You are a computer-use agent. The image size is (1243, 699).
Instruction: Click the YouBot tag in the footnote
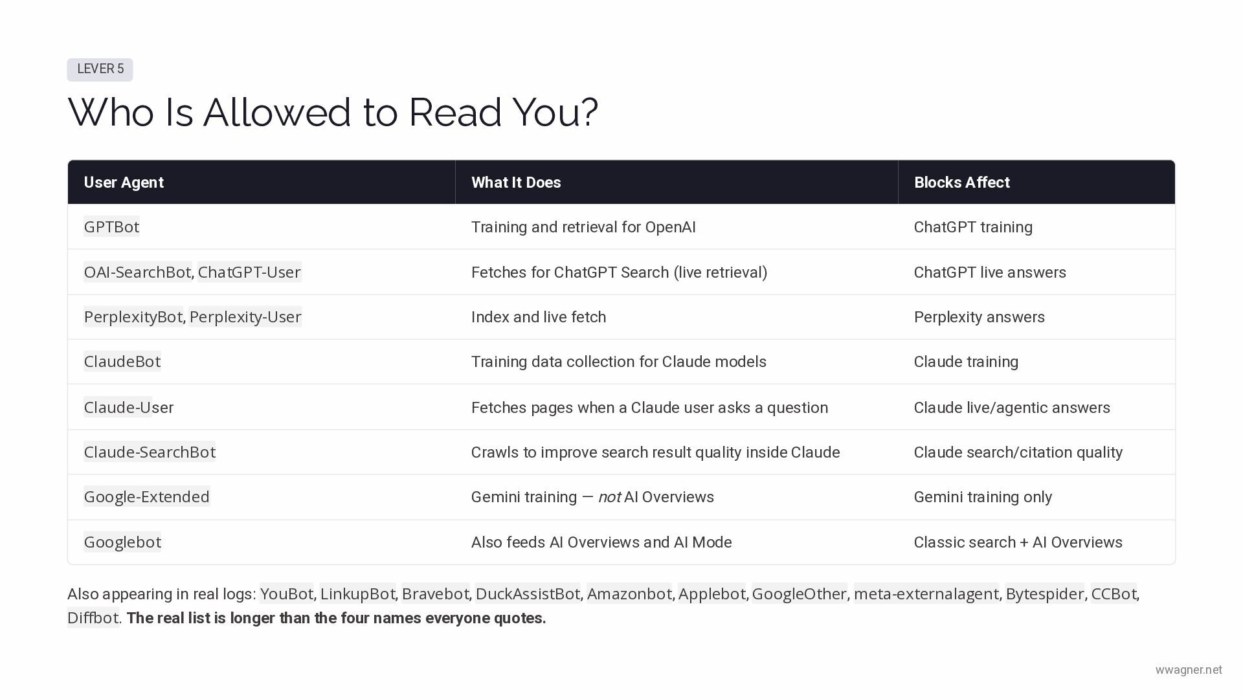click(x=287, y=594)
